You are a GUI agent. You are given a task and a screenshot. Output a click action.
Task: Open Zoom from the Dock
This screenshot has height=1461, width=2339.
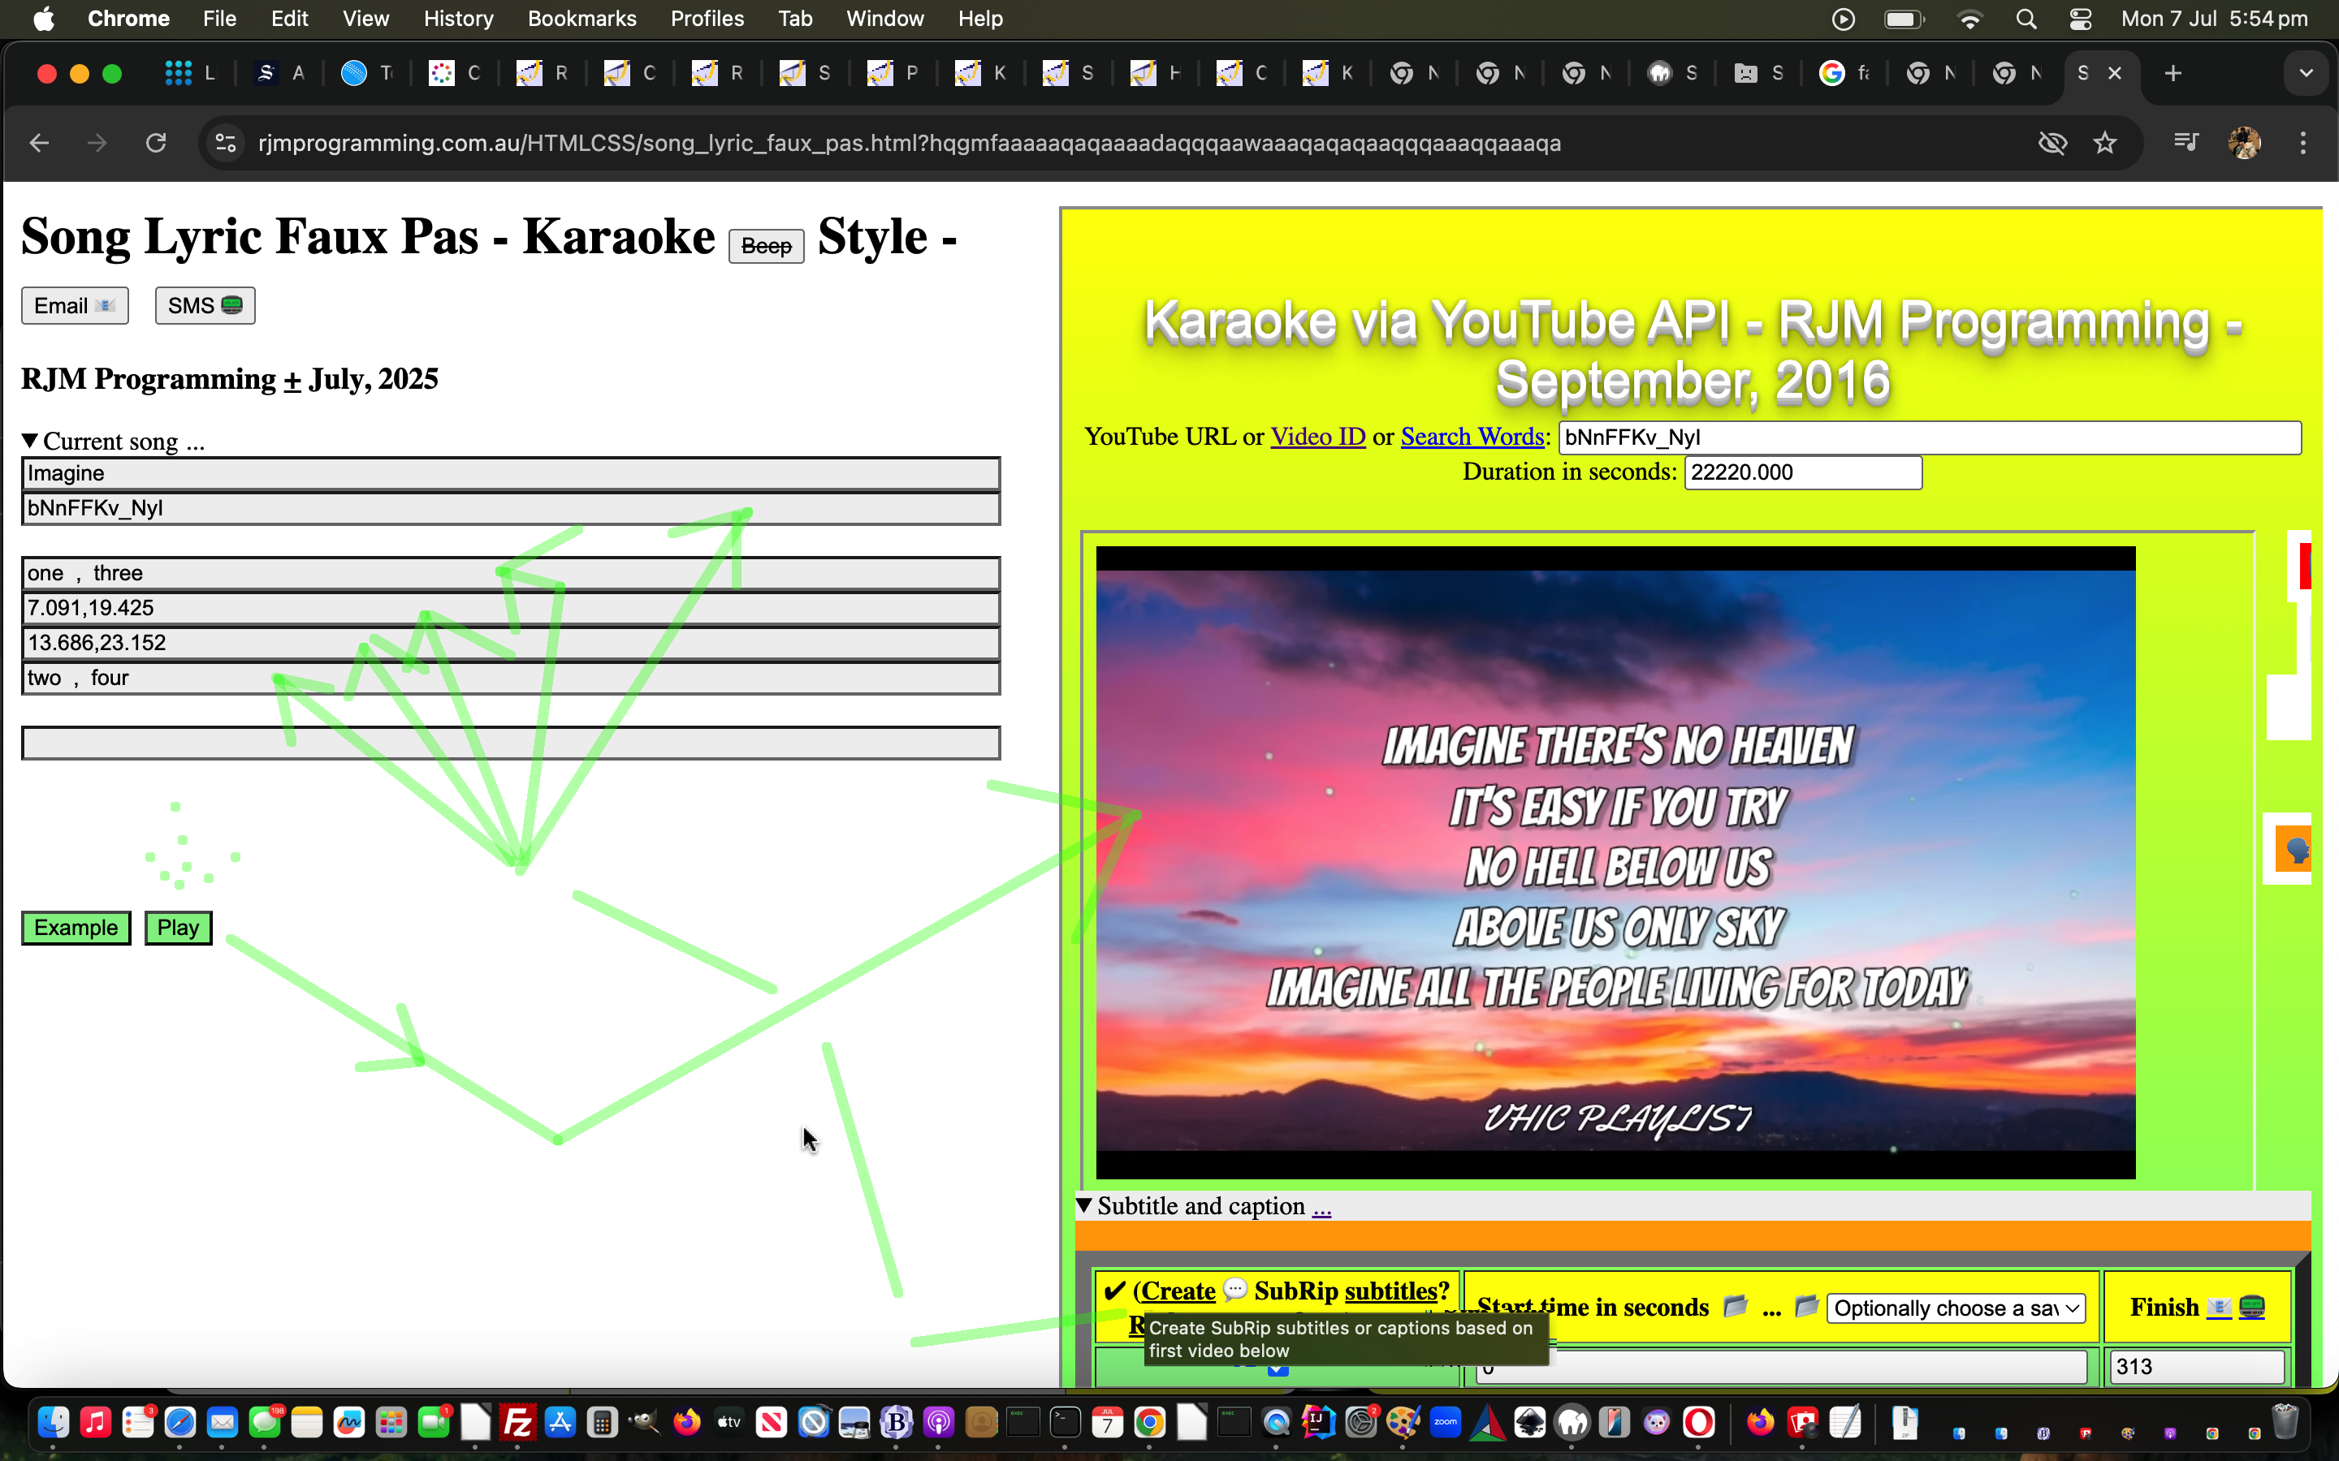pyautogui.click(x=1446, y=1422)
